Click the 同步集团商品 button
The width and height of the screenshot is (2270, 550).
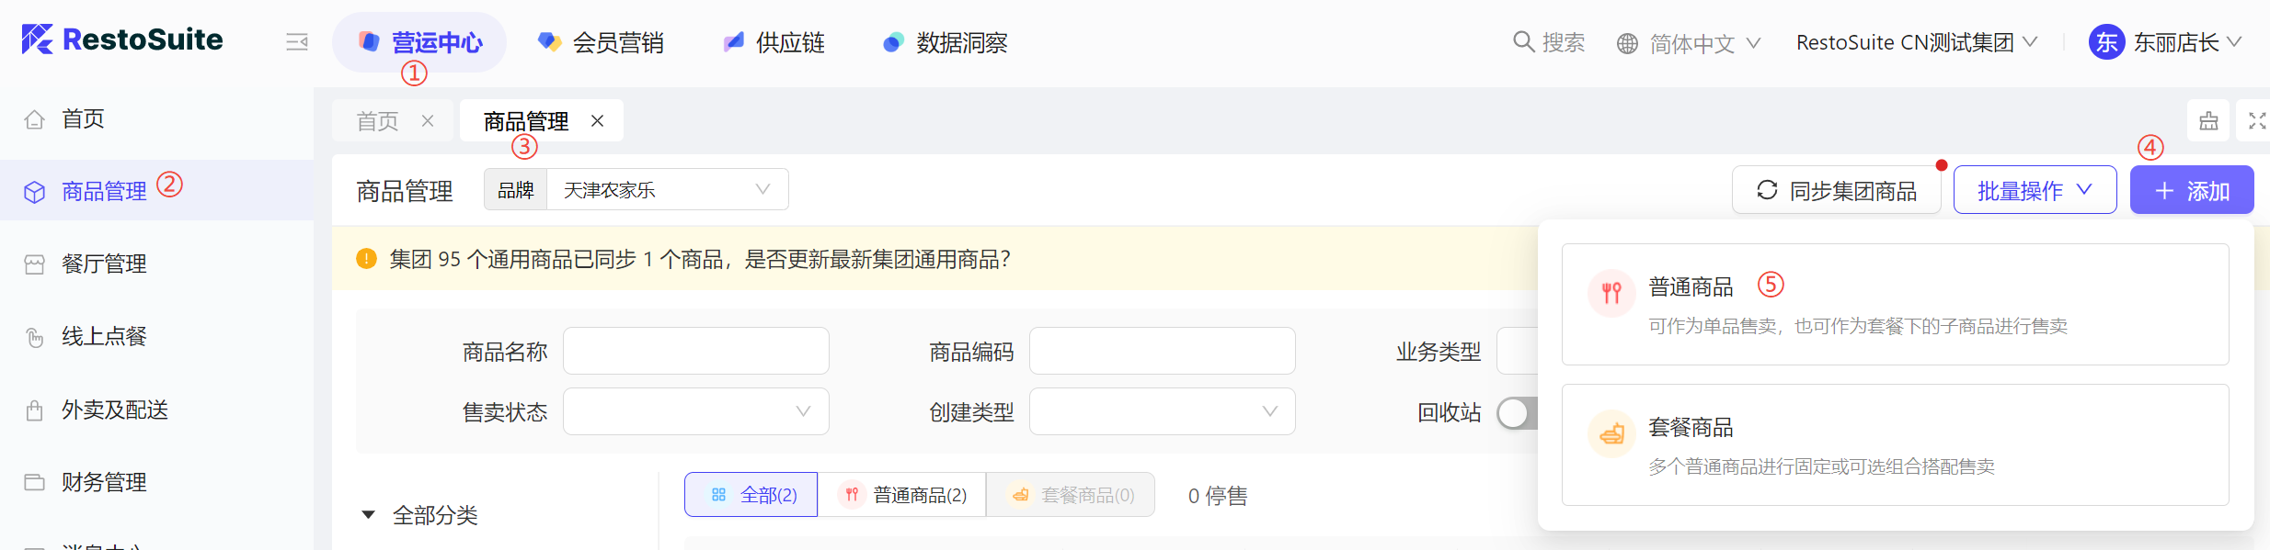(1836, 190)
